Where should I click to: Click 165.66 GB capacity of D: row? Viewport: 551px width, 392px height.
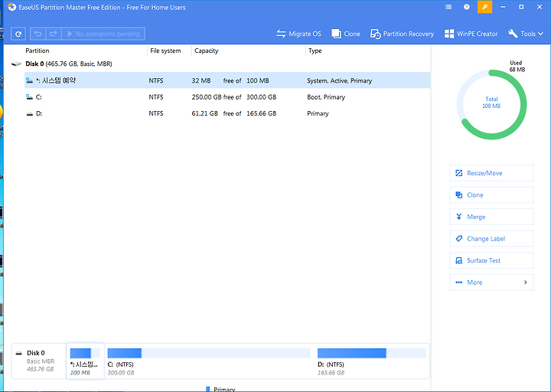[x=261, y=113]
